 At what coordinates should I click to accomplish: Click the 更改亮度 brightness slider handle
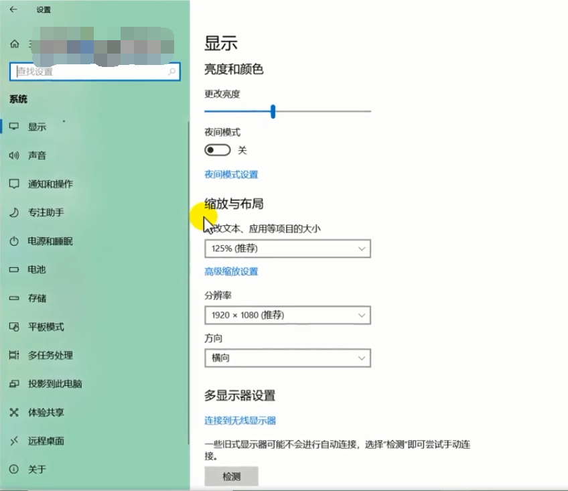click(273, 112)
